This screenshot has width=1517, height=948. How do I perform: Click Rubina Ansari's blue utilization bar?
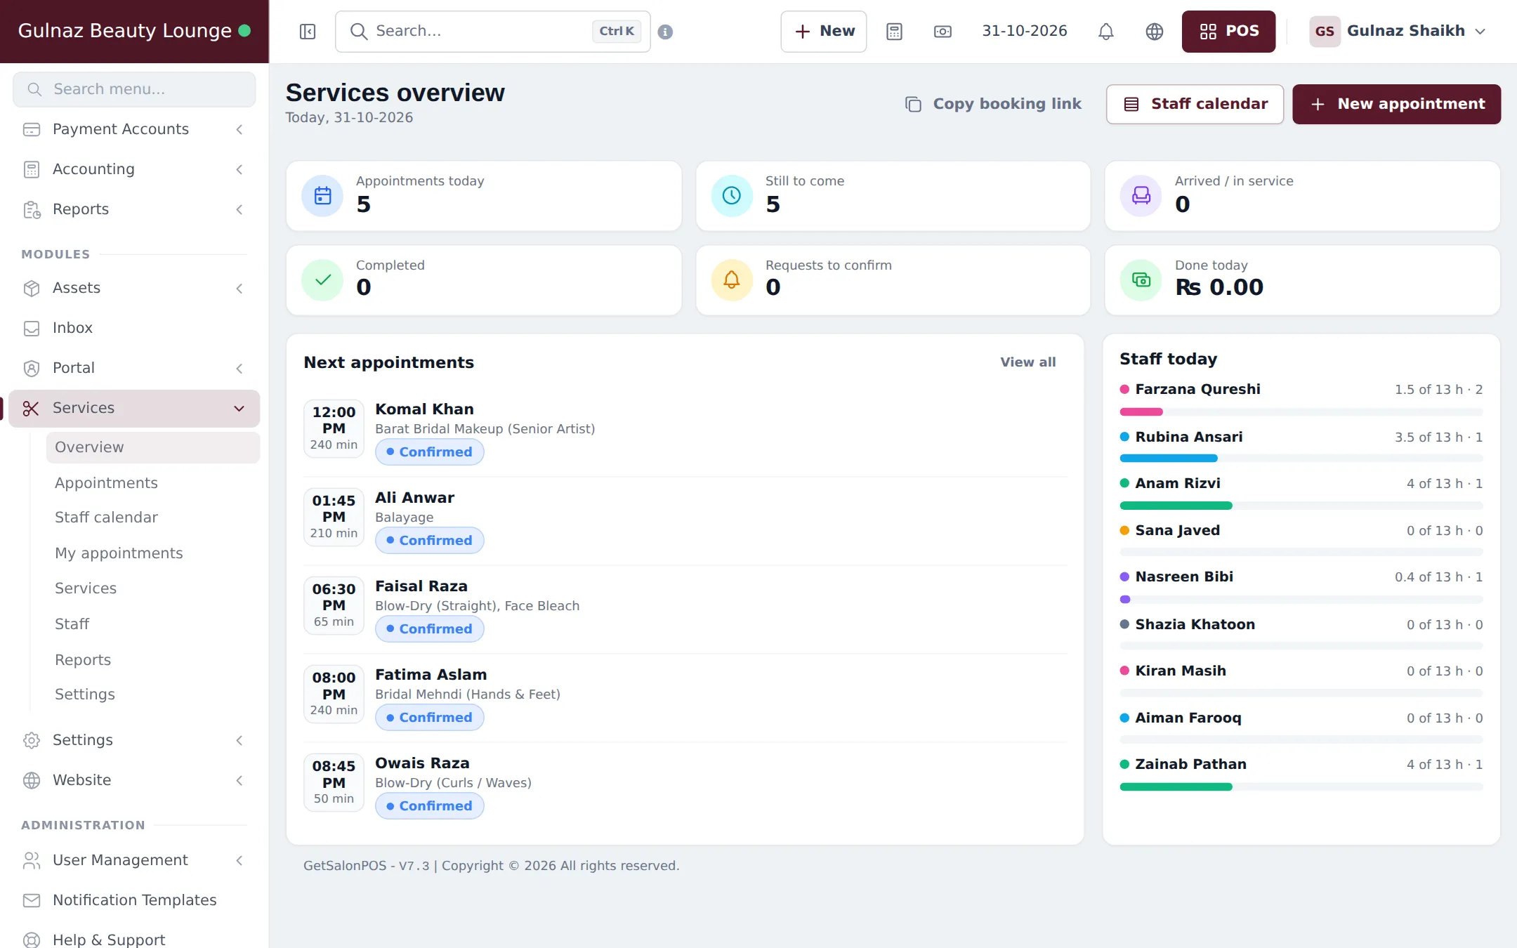coord(1169,459)
